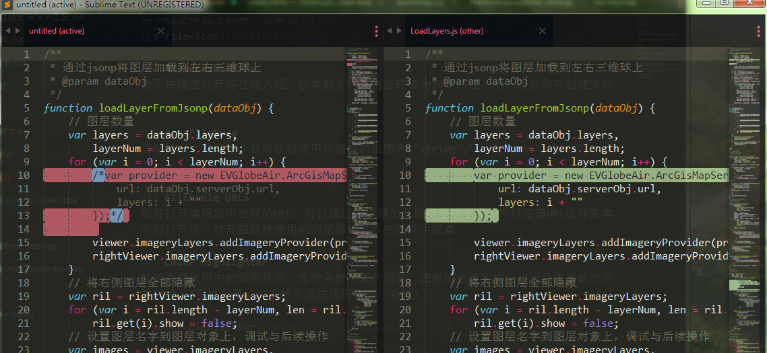The height and width of the screenshot is (353, 767).
Task: Click '@param dataObj' comment in untitled pane
Action: point(104,81)
